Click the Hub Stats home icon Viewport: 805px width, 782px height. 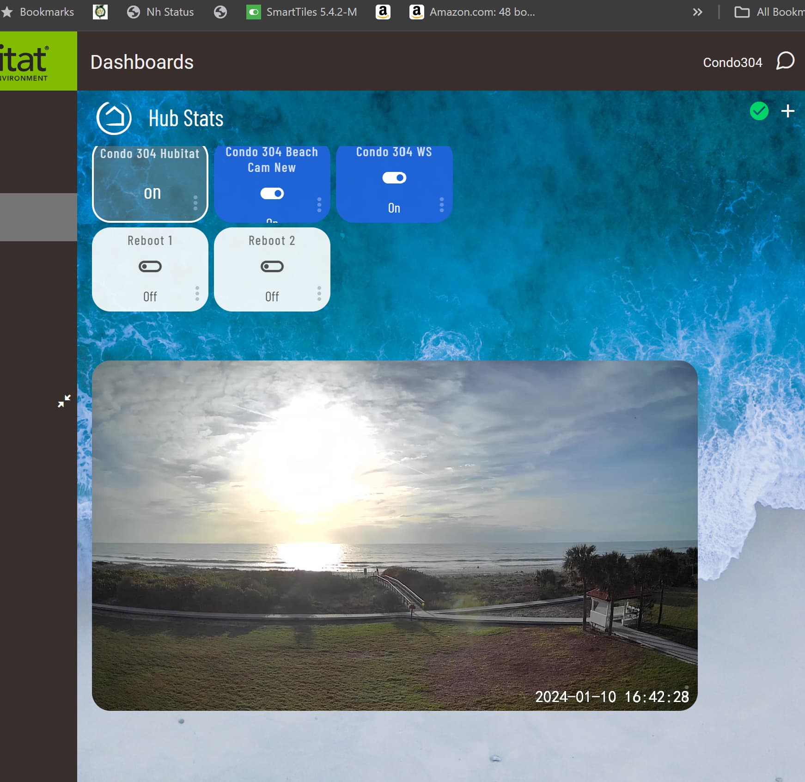pyautogui.click(x=114, y=118)
